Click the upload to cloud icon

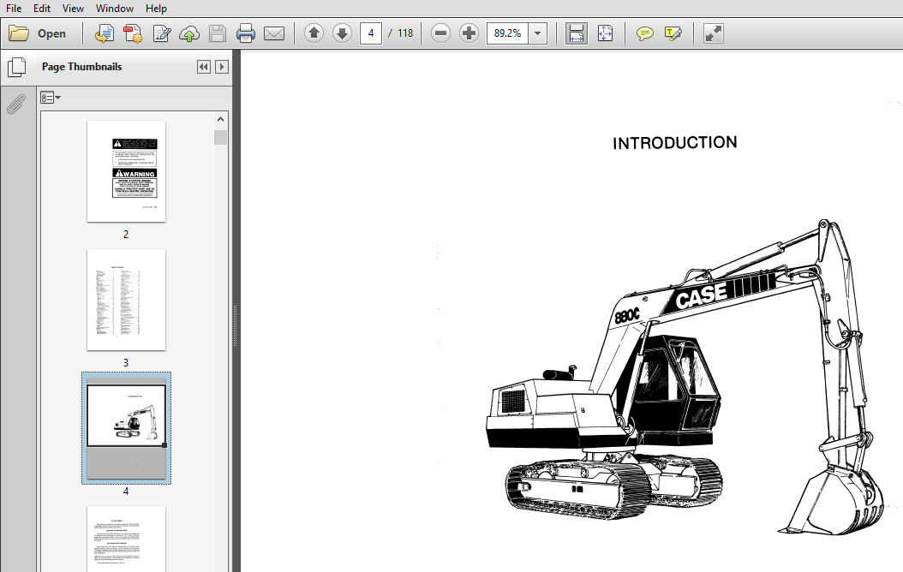(x=188, y=33)
